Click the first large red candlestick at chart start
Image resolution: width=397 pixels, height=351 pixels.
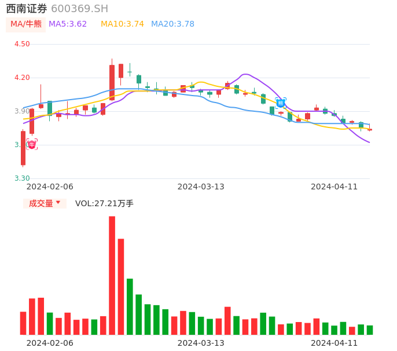tap(23, 148)
